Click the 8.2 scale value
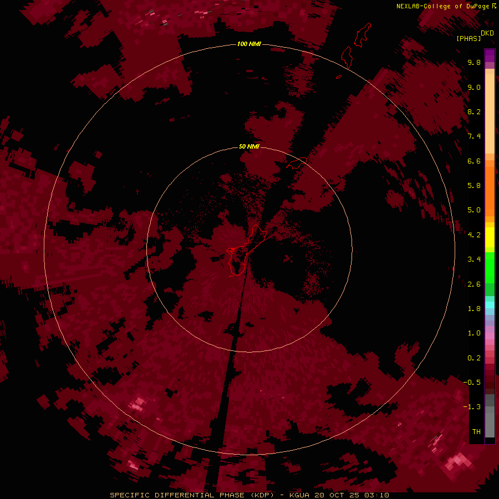499x499 pixels. pos(474,111)
